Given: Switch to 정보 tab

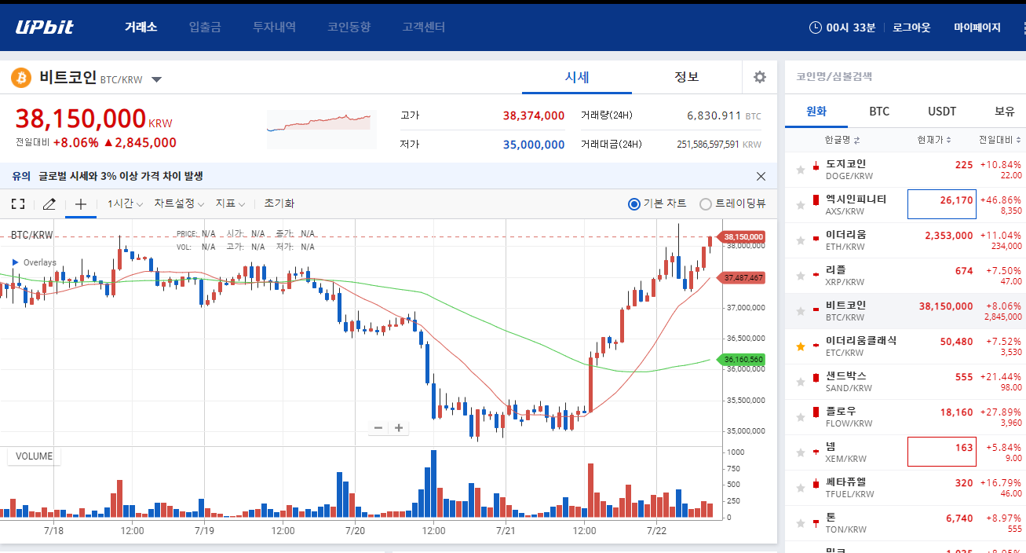Looking at the screenshot, I should click(687, 77).
